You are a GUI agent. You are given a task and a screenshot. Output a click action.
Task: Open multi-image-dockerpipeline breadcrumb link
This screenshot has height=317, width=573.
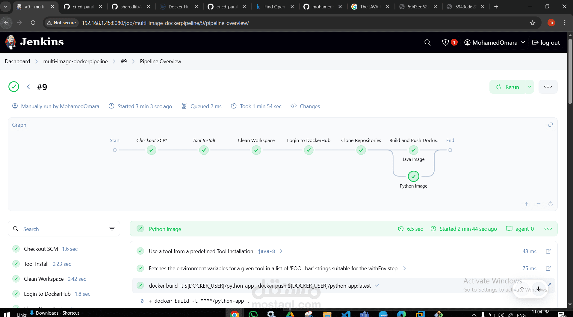[x=75, y=61]
